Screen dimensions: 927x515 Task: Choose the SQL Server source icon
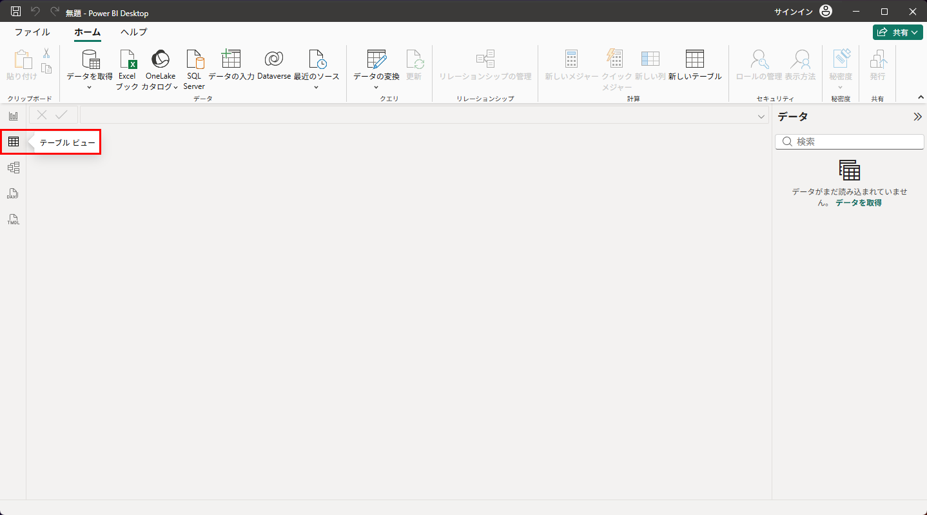coord(194,69)
